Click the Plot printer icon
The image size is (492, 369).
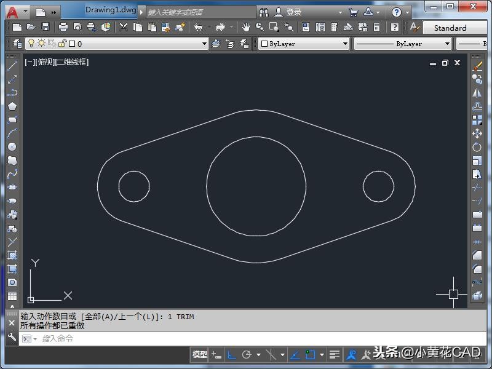63,27
